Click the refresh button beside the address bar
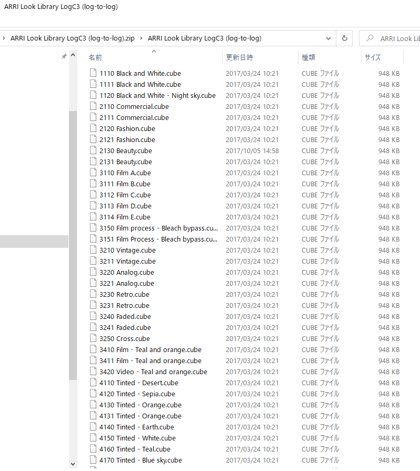 click(x=344, y=38)
